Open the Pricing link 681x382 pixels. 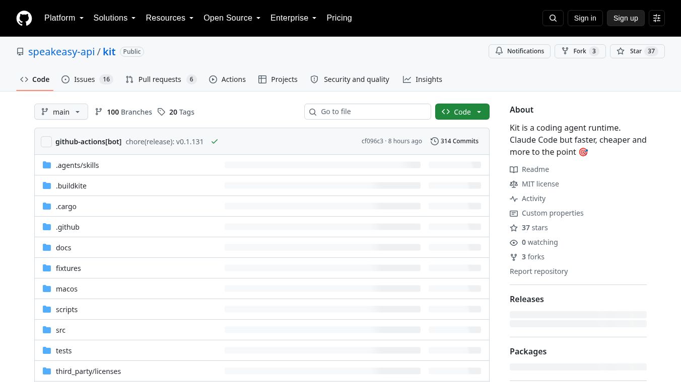[x=339, y=18]
